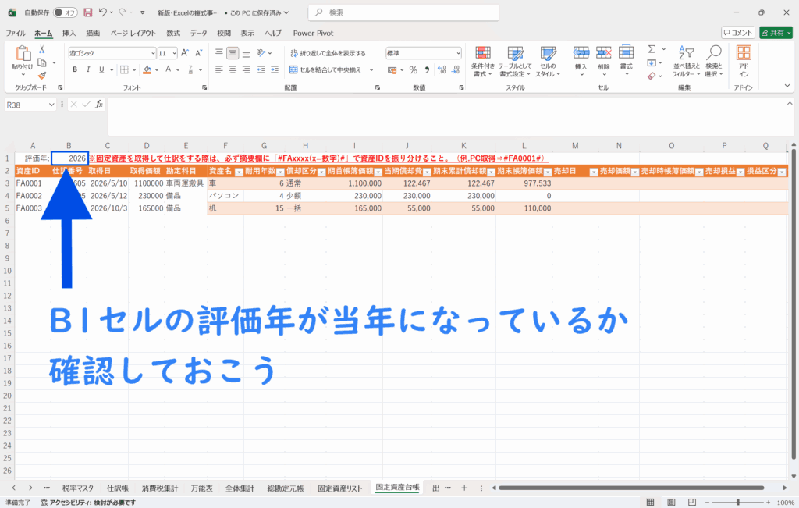This screenshot has height=508, width=799.
Task: Toggle bold formatting with the B button
Action: coord(75,69)
